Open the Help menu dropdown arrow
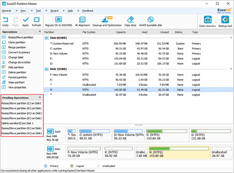Viewport: 234px width, 173px height. coord(78,11)
